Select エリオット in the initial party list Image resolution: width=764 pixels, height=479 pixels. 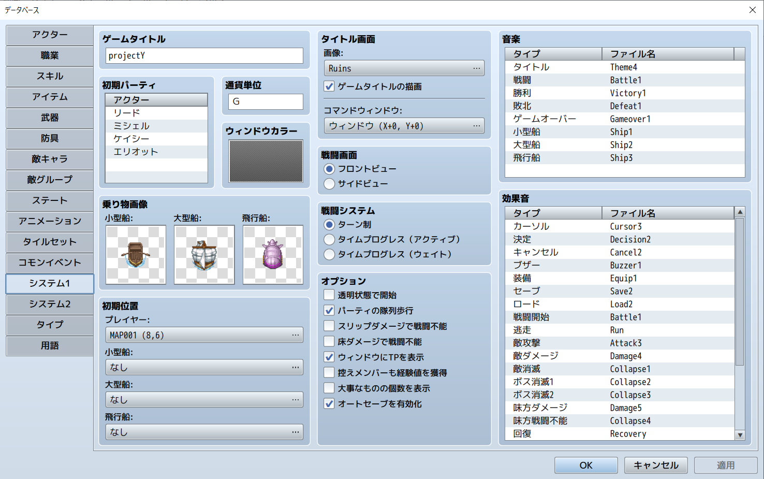[x=156, y=152]
